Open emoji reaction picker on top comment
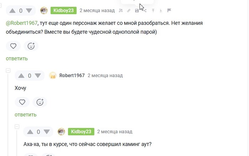This screenshot has width=249, height=156. tap(31, 46)
